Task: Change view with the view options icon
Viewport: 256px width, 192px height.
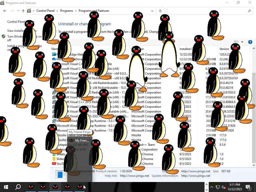Action: coord(236,42)
